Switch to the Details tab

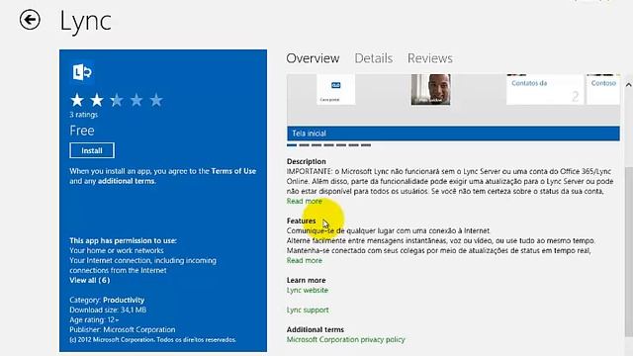374,58
